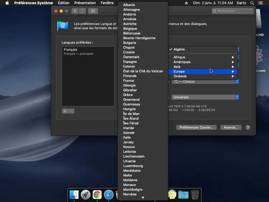Choose Chypre in the country list
269x202 pixels.
(143, 48)
